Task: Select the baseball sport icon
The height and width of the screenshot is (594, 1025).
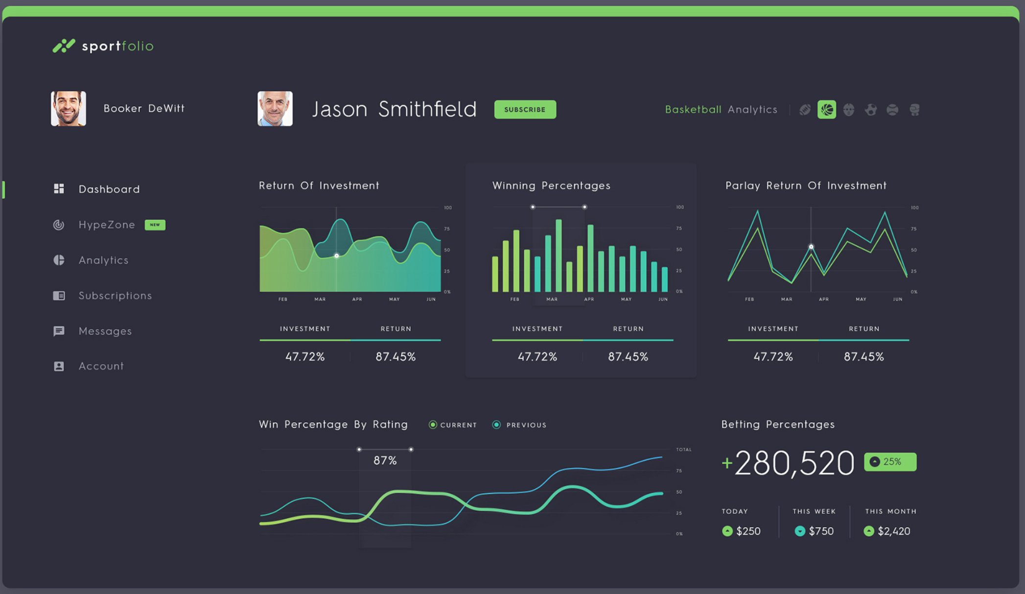Action: coord(892,110)
